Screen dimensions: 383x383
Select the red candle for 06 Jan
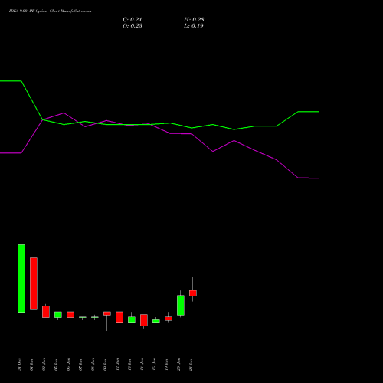tap(70, 315)
